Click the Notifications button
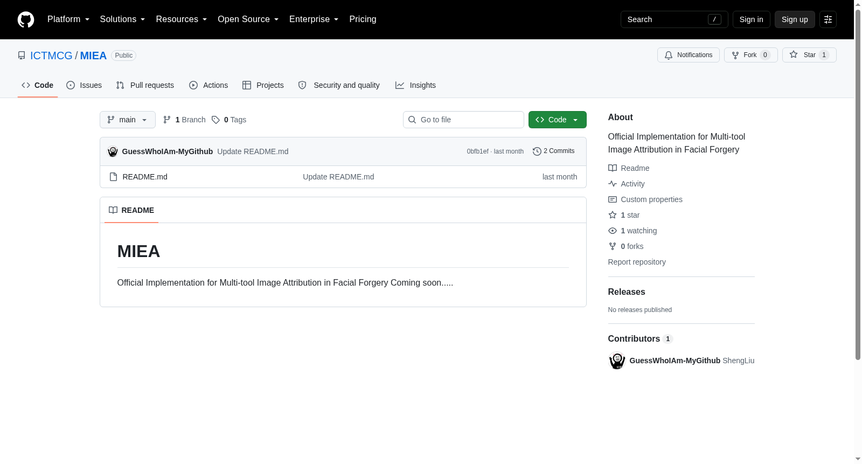 689,55
